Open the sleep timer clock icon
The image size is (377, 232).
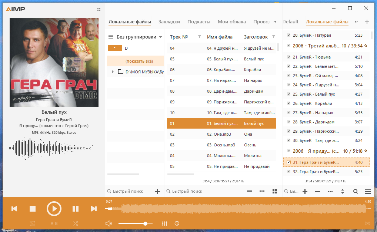[x=177, y=223]
